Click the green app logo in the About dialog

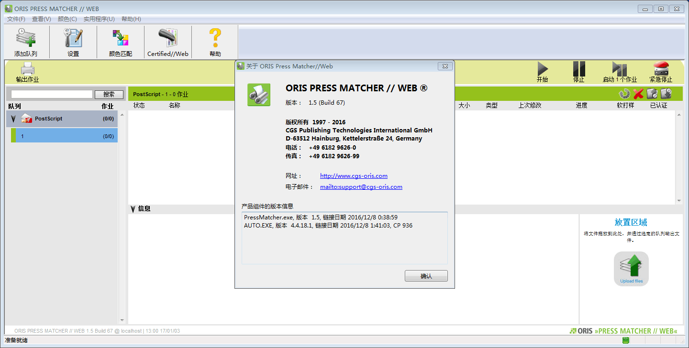(x=259, y=95)
